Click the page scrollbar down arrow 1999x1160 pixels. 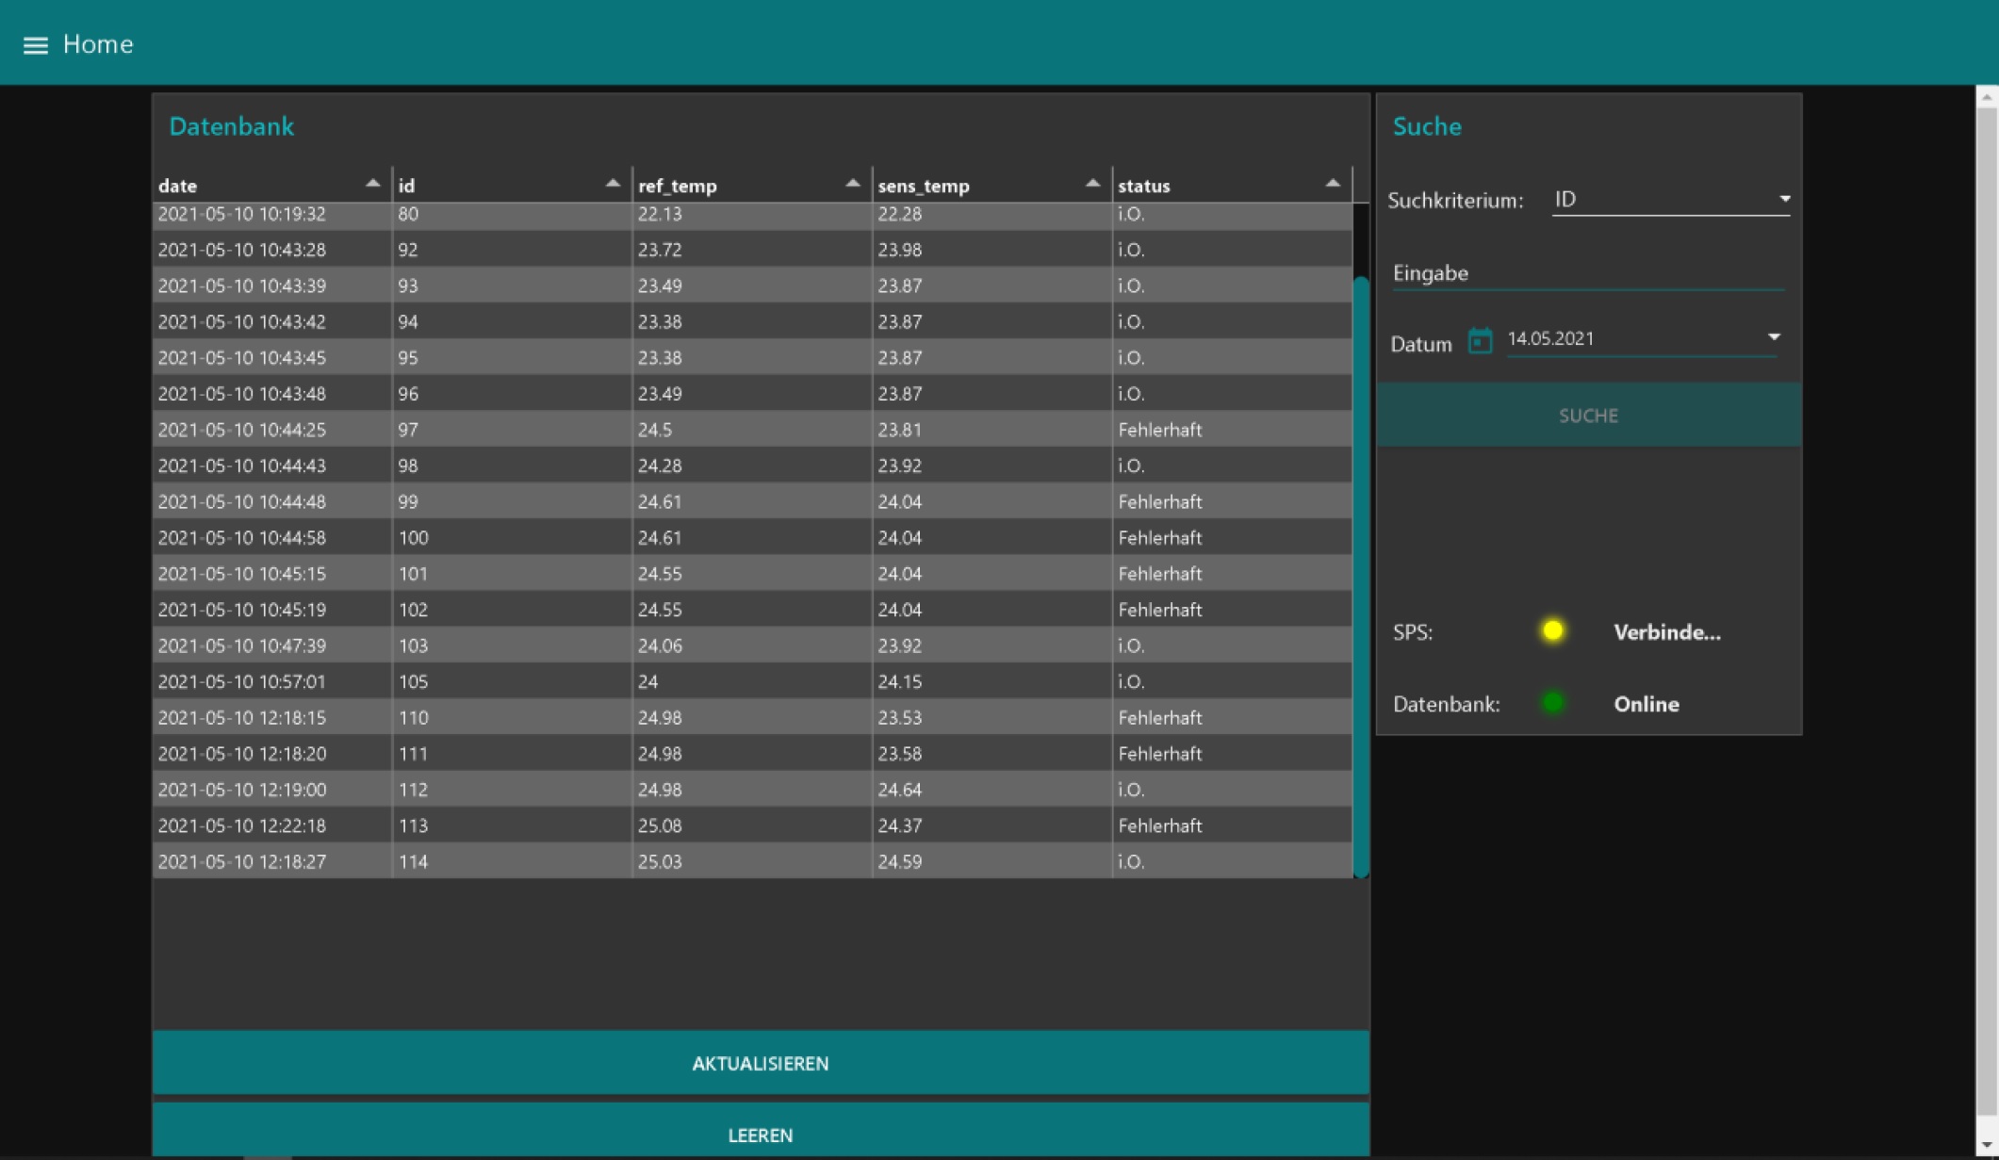pyautogui.click(x=1986, y=1145)
